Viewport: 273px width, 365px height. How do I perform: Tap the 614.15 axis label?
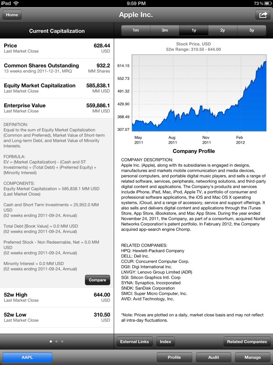coord(123,66)
